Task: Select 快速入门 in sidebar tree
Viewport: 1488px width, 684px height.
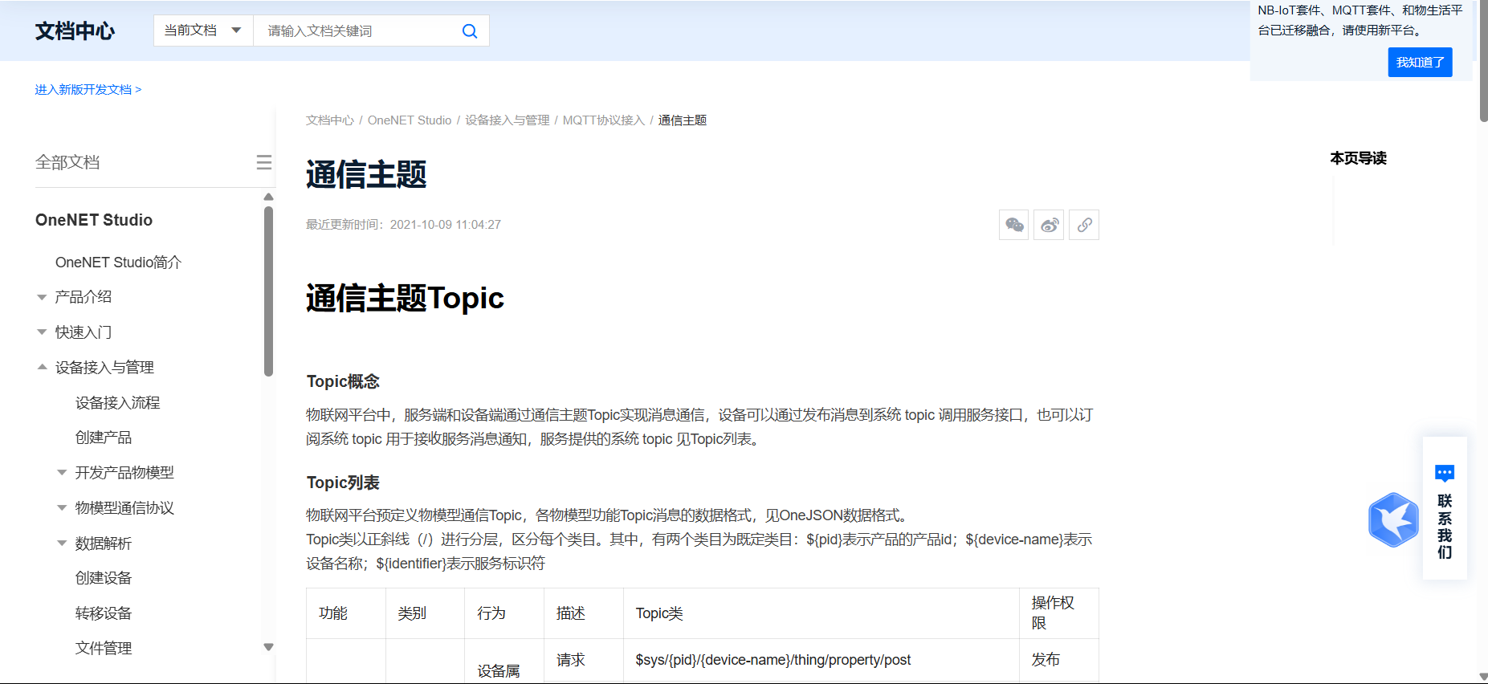Action: 84,332
